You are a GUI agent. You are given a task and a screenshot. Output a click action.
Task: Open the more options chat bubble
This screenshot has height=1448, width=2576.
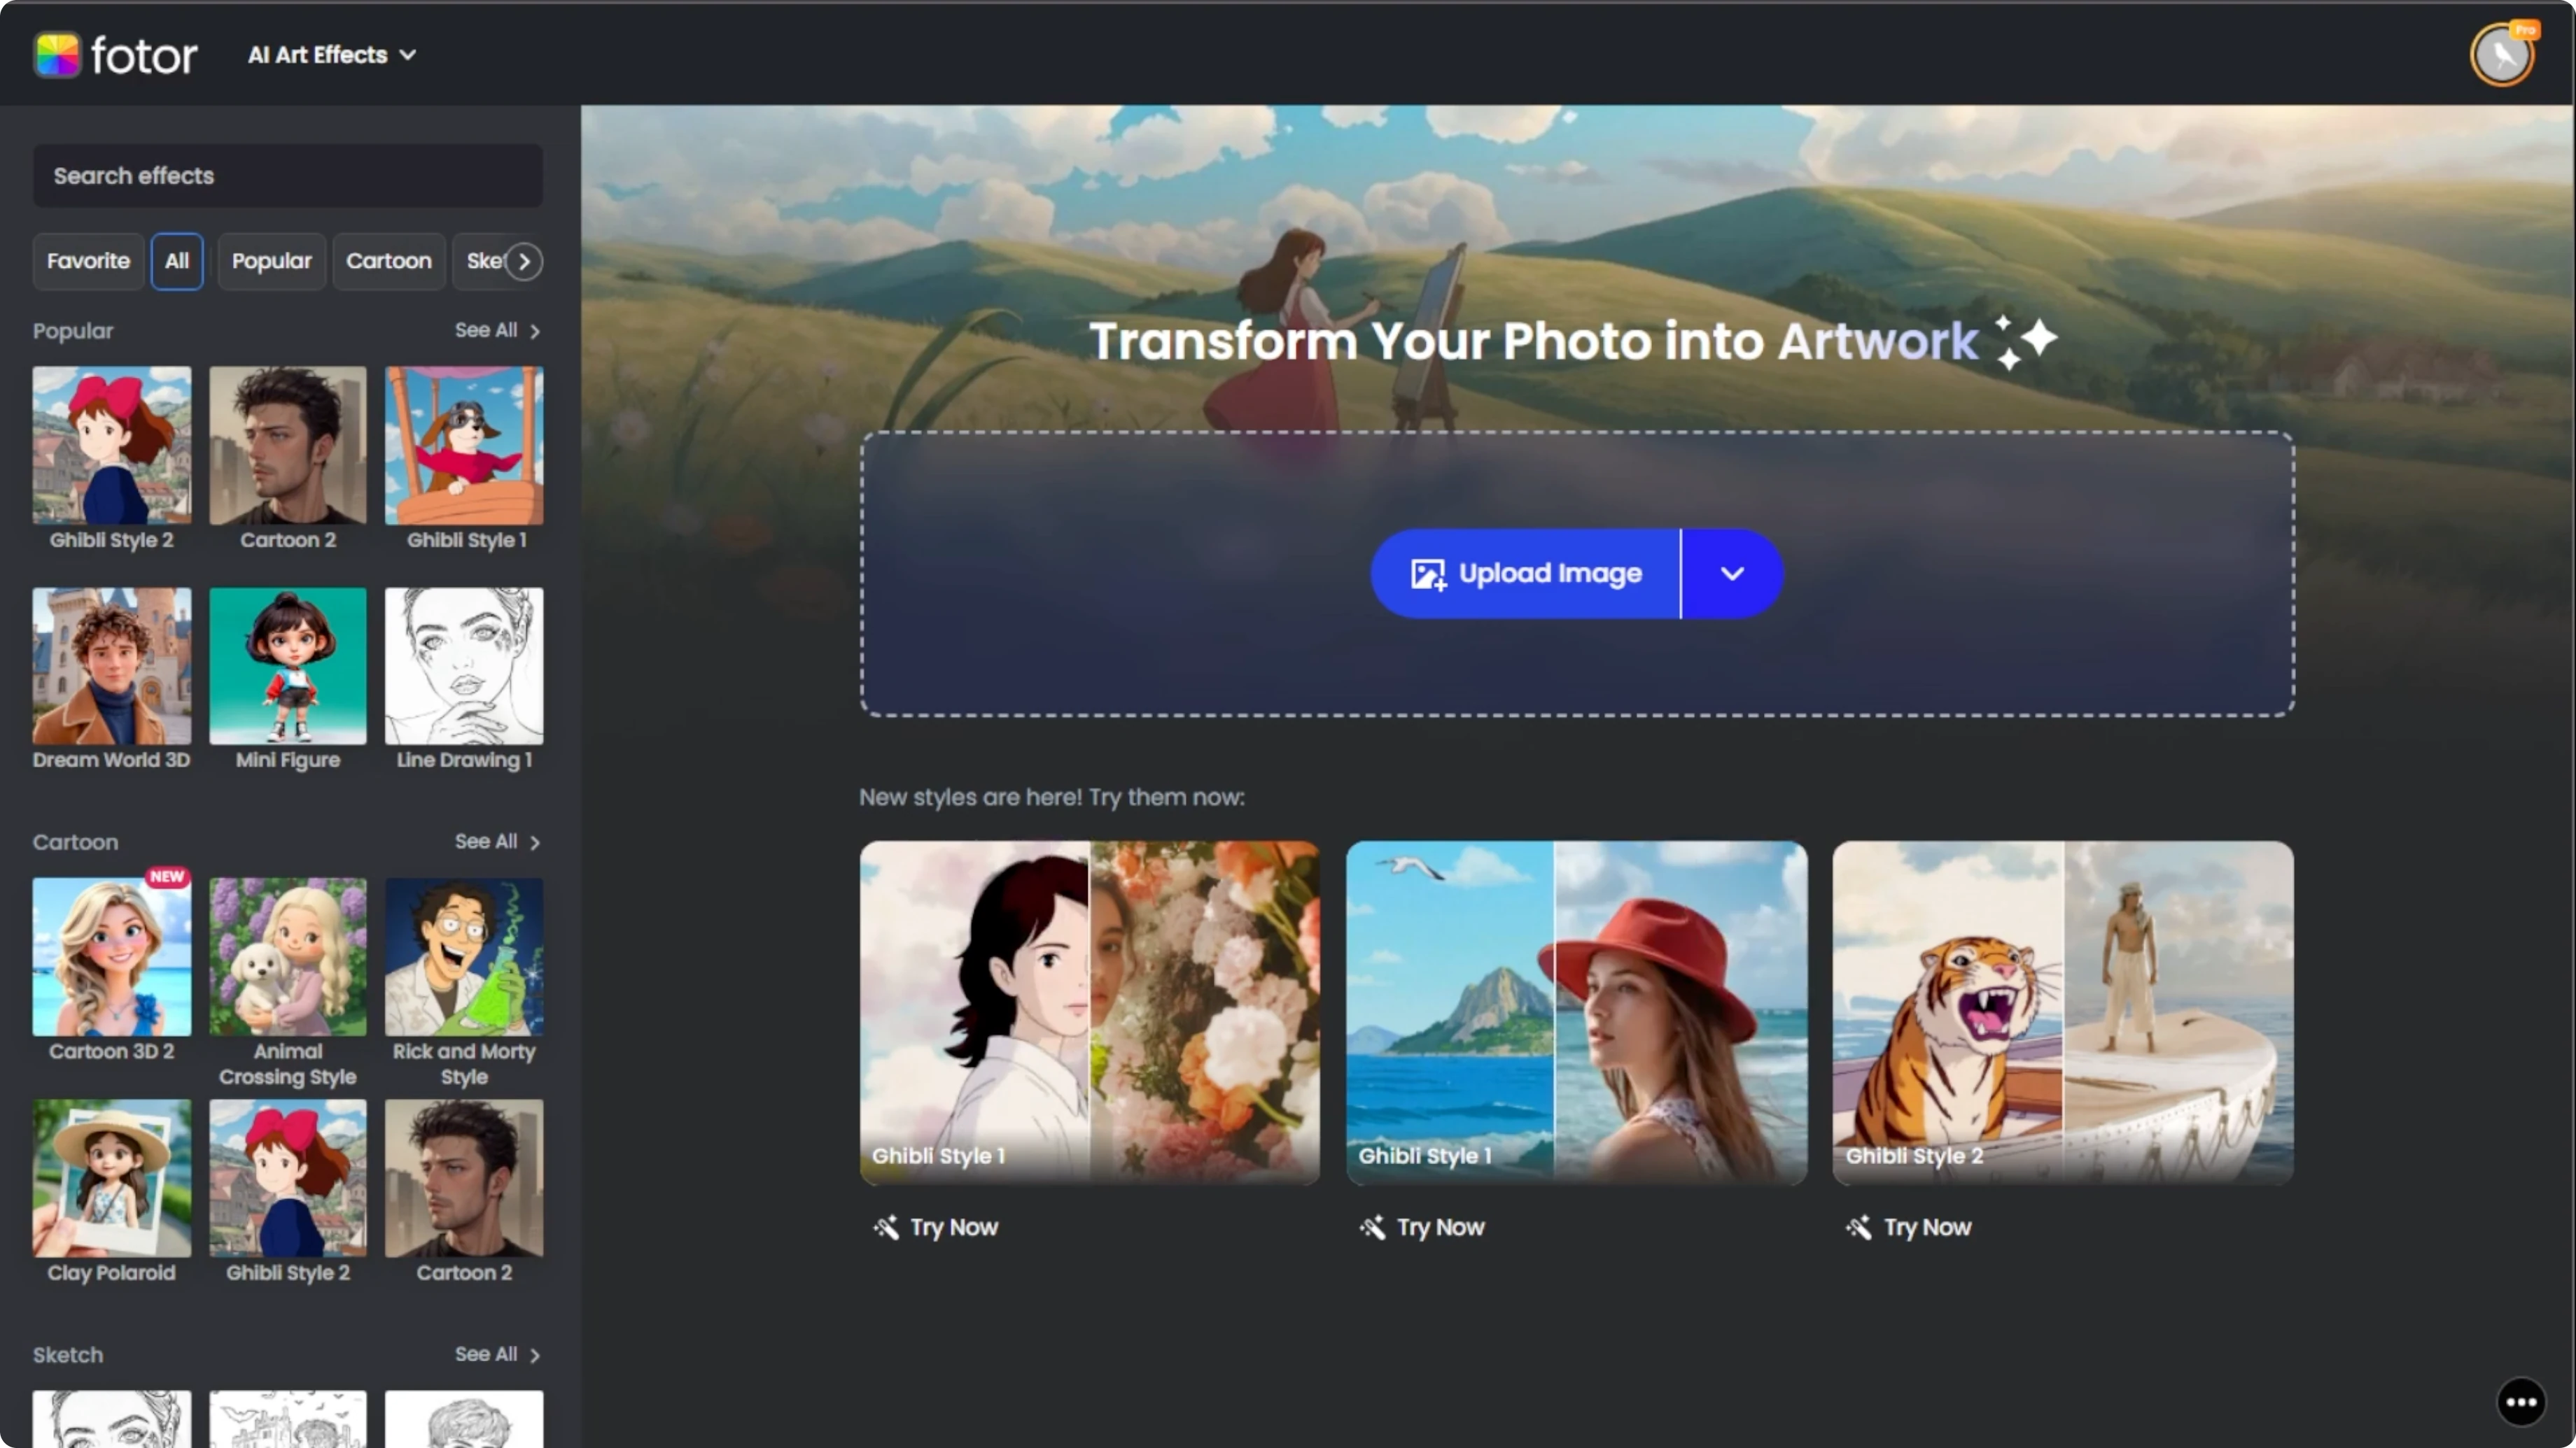2521,1402
